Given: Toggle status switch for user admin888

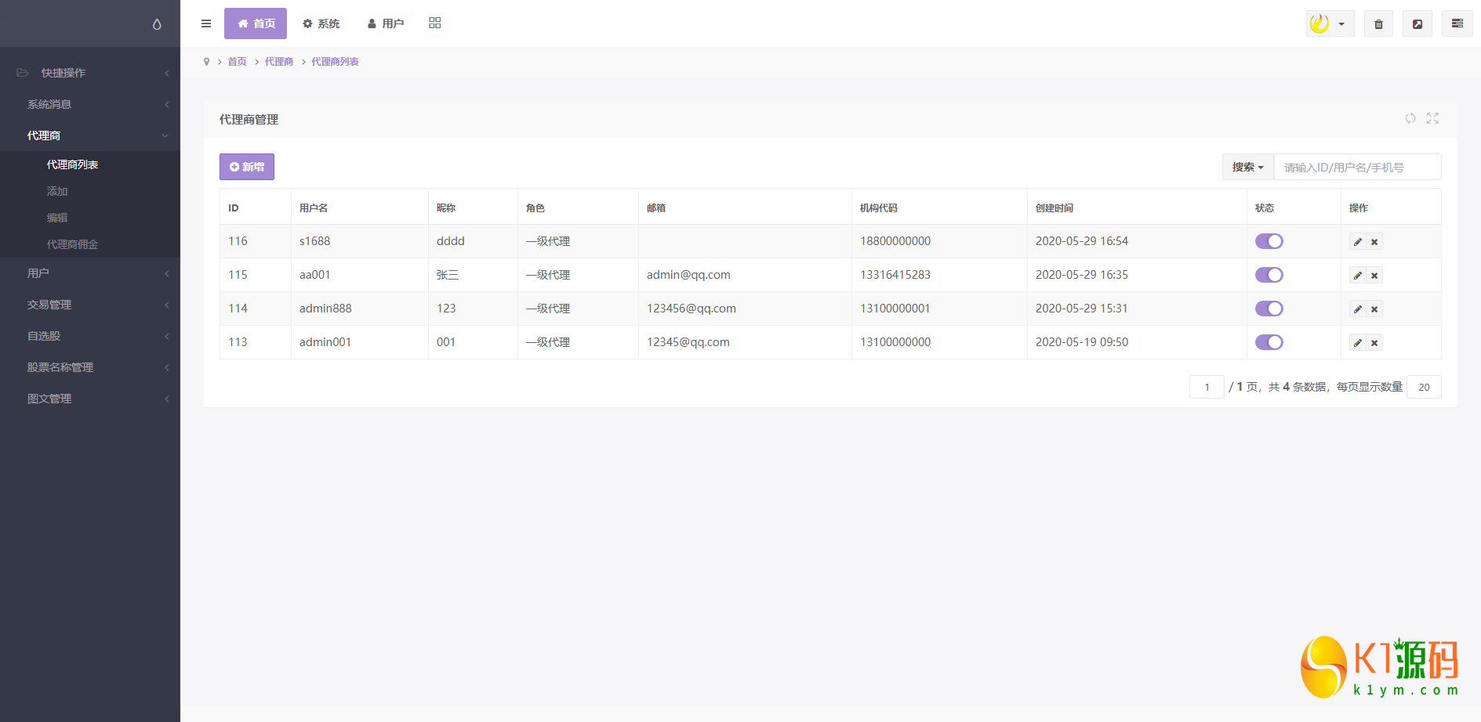Looking at the screenshot, I should [x=1269, y=309].
